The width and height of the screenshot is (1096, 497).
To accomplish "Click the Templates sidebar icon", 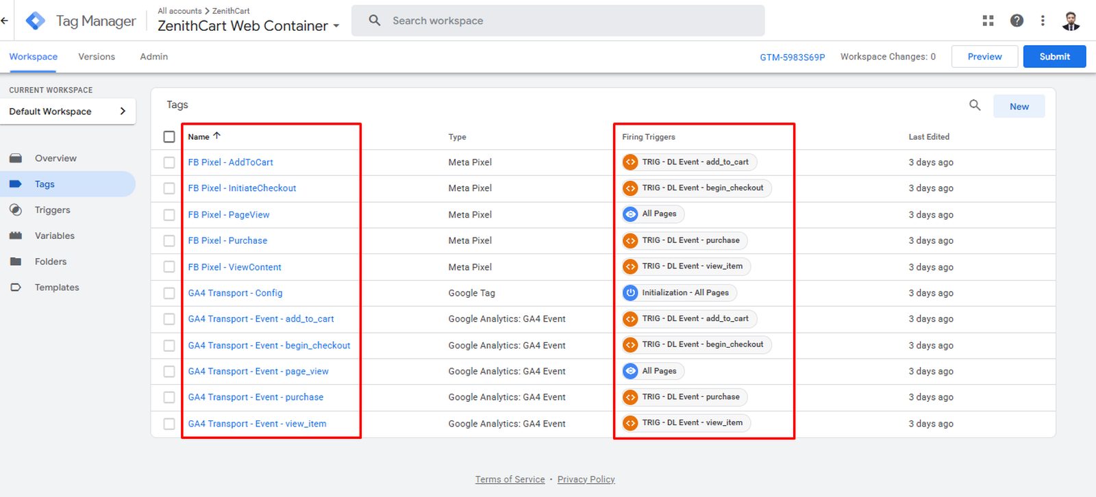I will (16, 288).
